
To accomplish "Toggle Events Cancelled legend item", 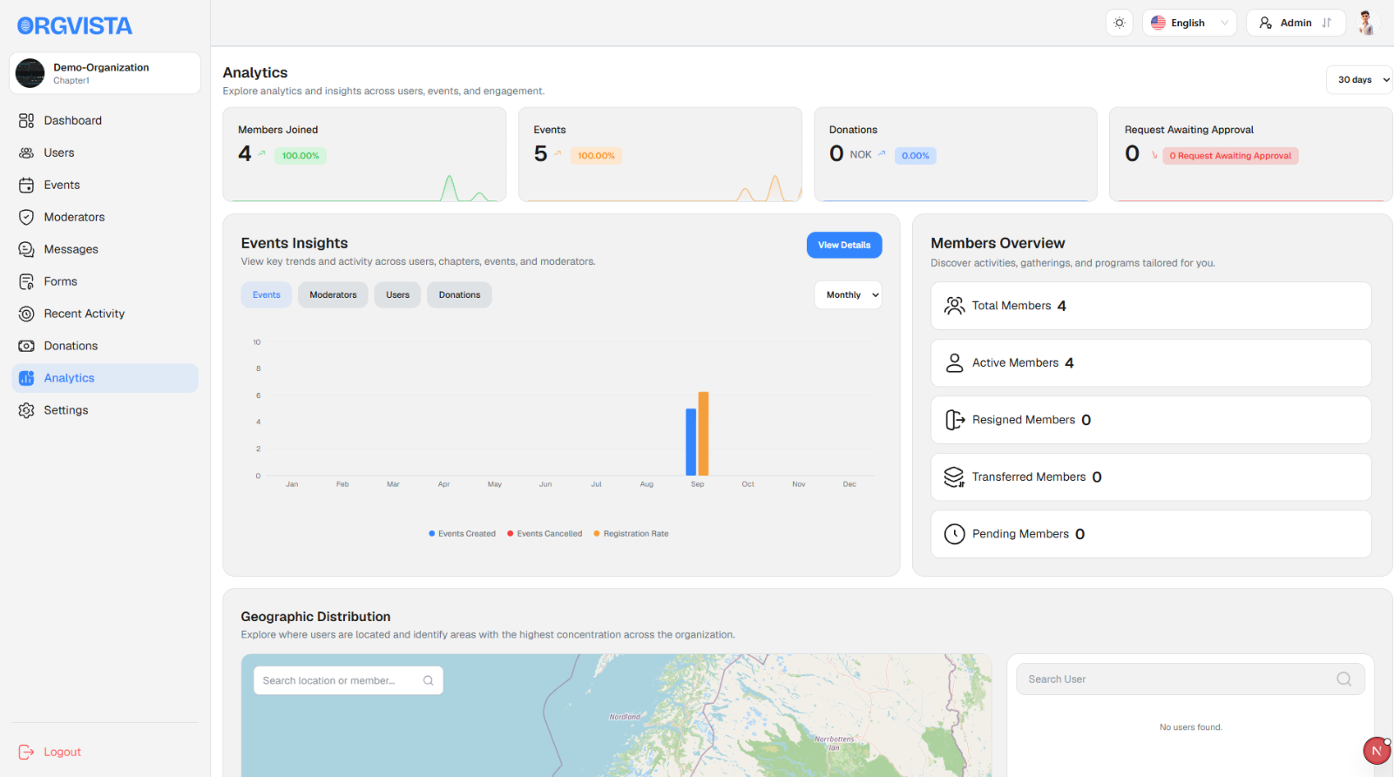I will coord(545,534).
